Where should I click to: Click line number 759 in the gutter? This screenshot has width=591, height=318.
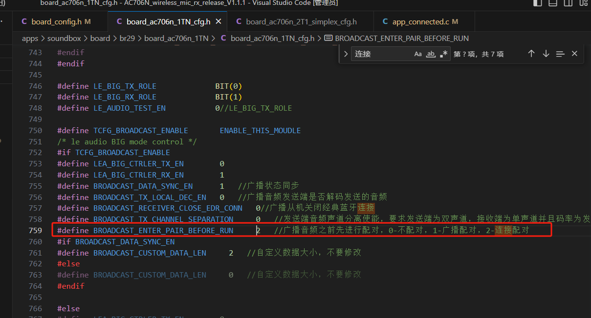[x=35, y=230]
